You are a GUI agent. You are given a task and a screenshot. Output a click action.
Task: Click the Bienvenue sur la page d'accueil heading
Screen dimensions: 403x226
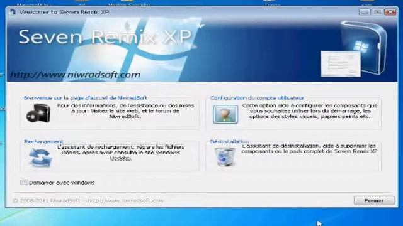click(86, 98)
